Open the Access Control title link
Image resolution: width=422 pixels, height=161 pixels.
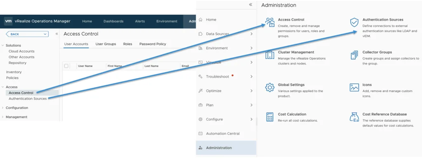[291, 20]
